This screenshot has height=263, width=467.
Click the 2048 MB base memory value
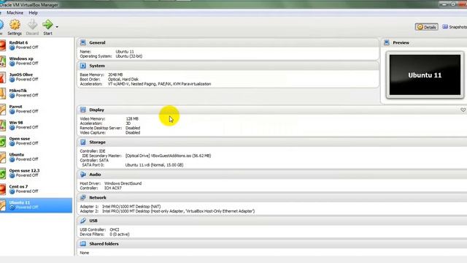[115, 75]
